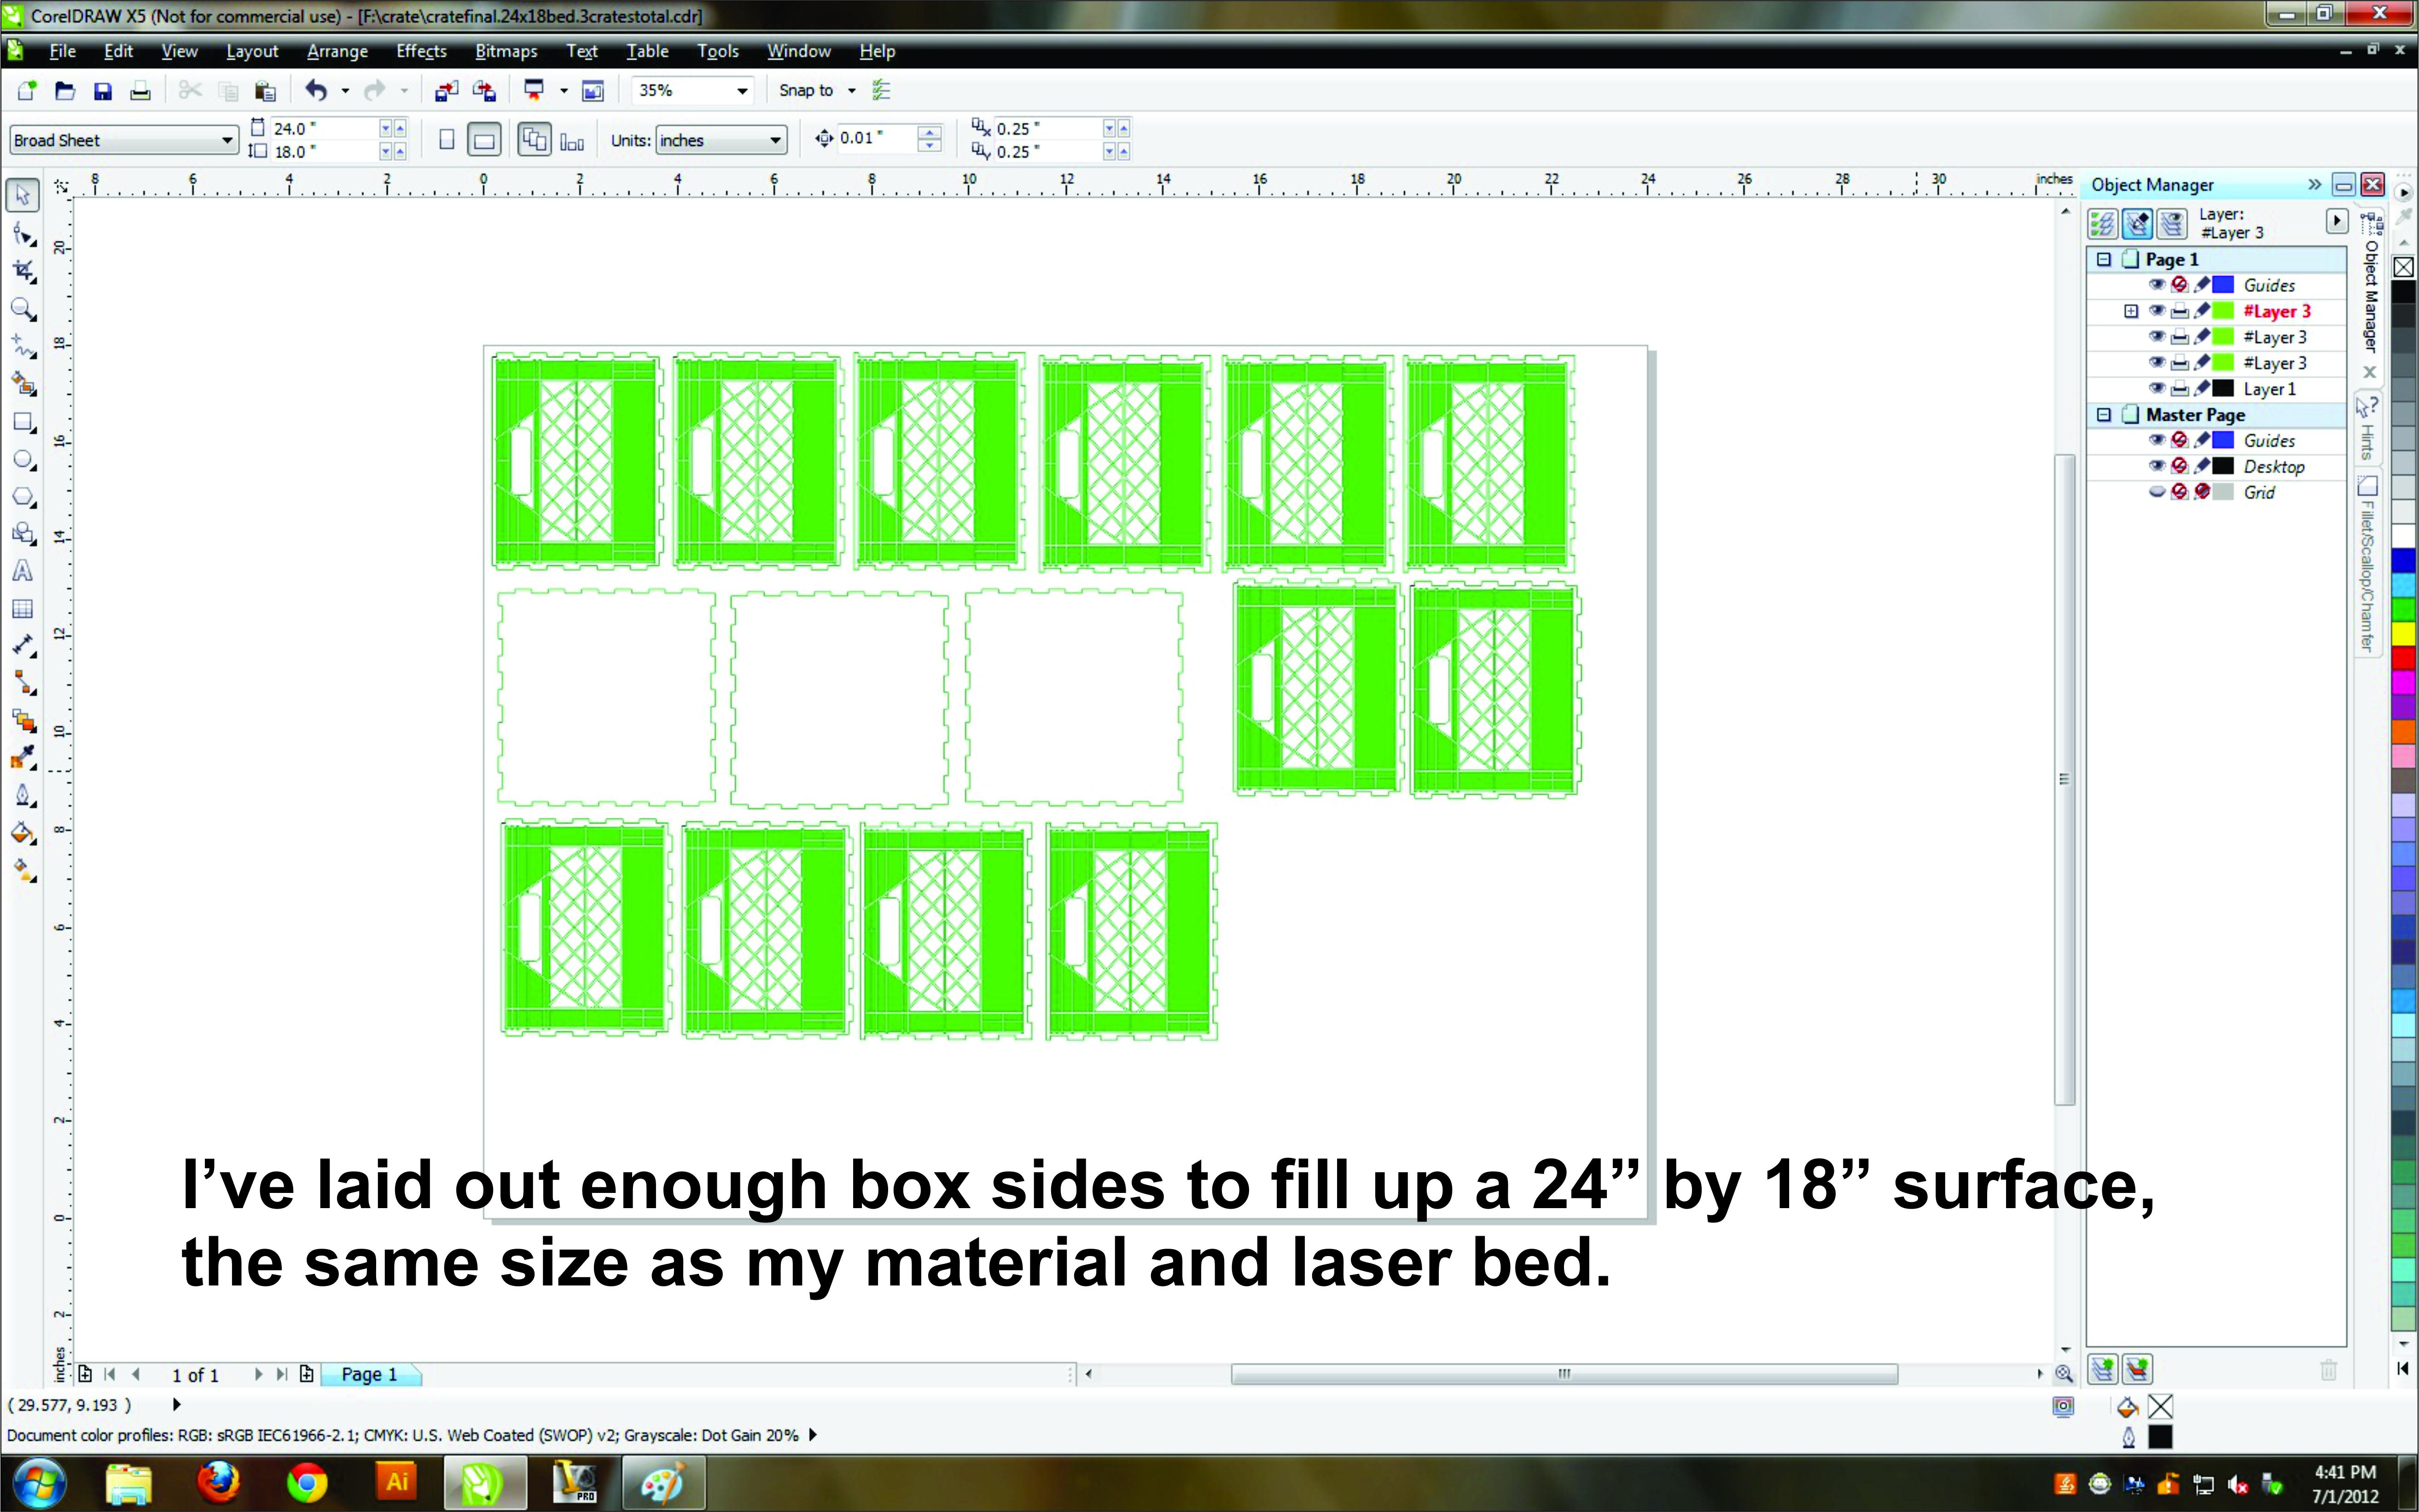This screenshot has height=1512, width=2419.
Task: Select the Smart Fill tool
Action: click(x=23, y=384)
